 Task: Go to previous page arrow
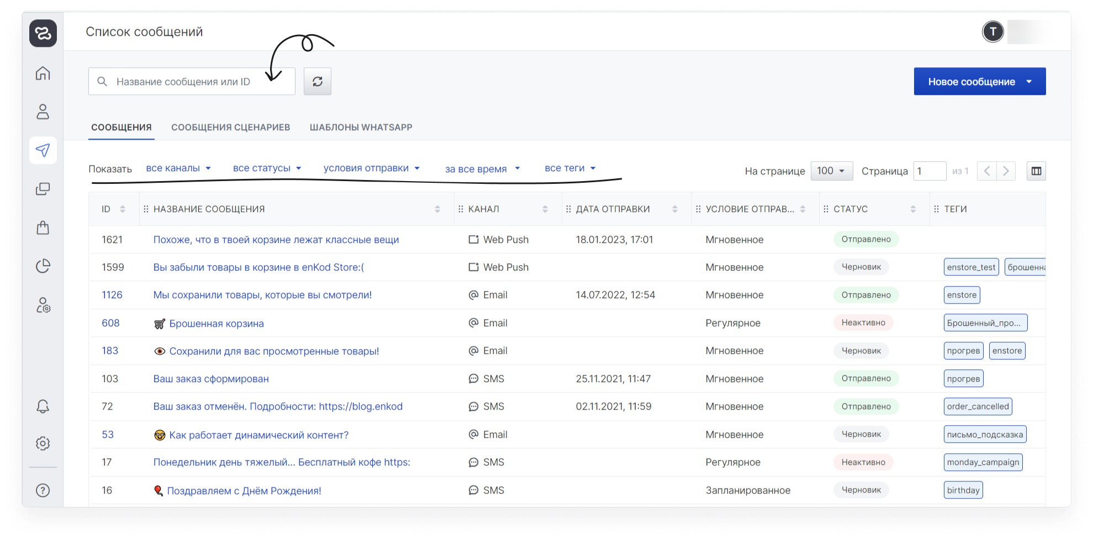point(987,171)
